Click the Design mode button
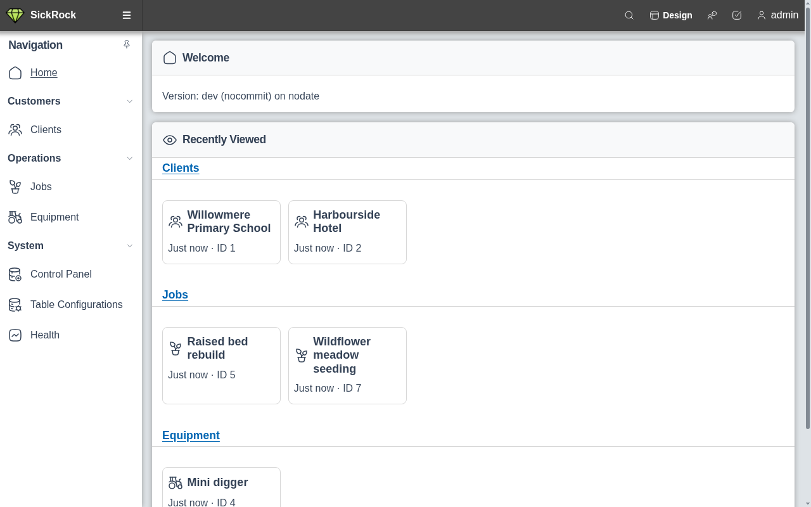 [671, 15]
